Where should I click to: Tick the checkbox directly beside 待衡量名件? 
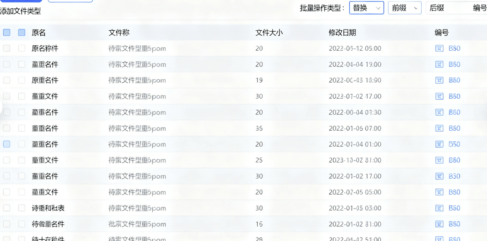click(x=22, y=224)
